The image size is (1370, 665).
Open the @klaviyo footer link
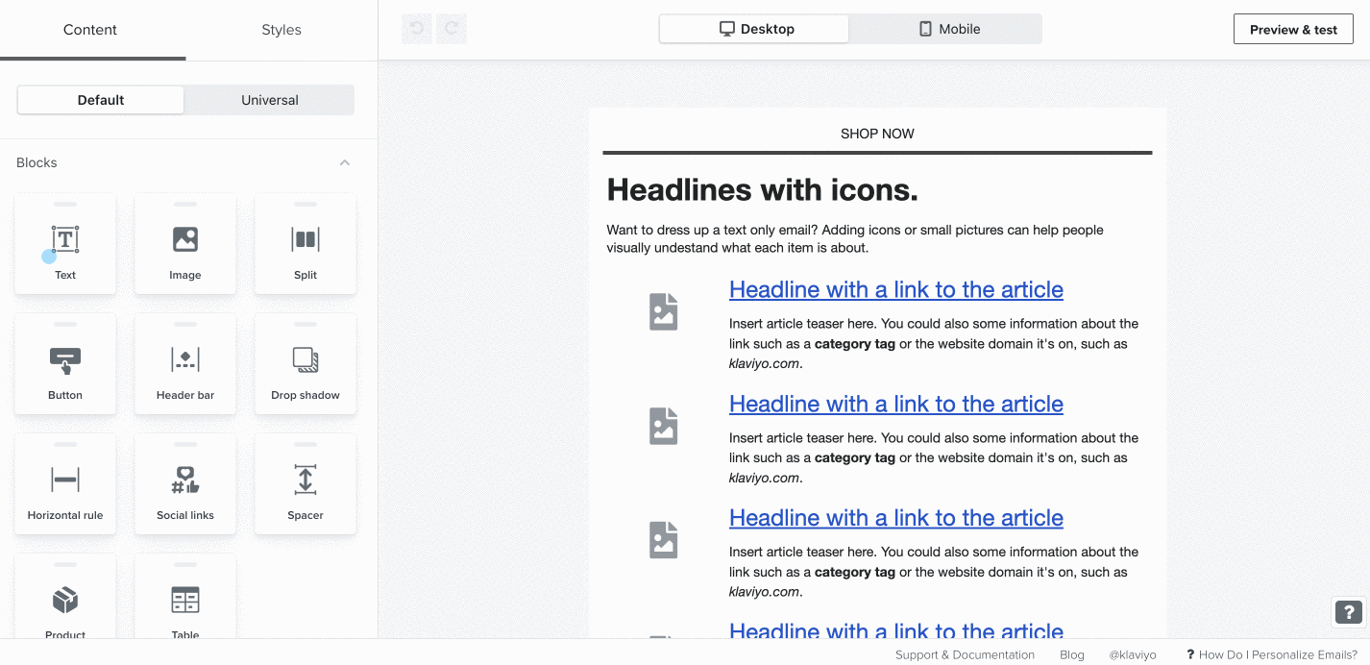coord(1133,654)
